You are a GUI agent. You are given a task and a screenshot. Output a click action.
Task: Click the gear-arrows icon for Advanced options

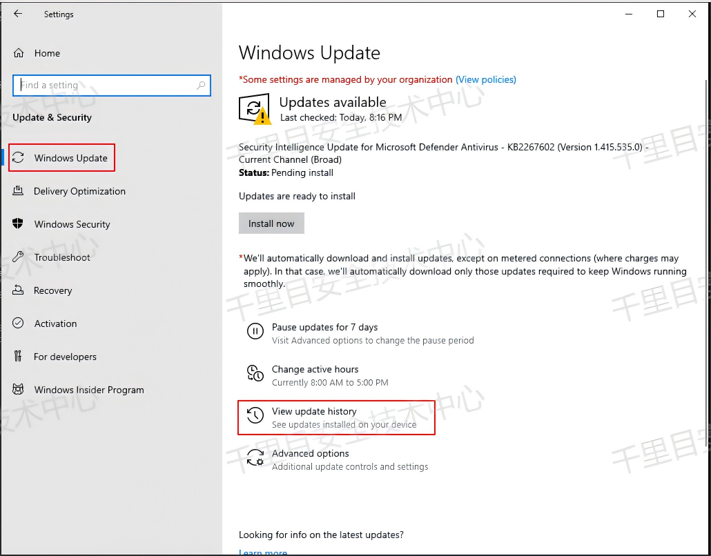tap(255, 457)
